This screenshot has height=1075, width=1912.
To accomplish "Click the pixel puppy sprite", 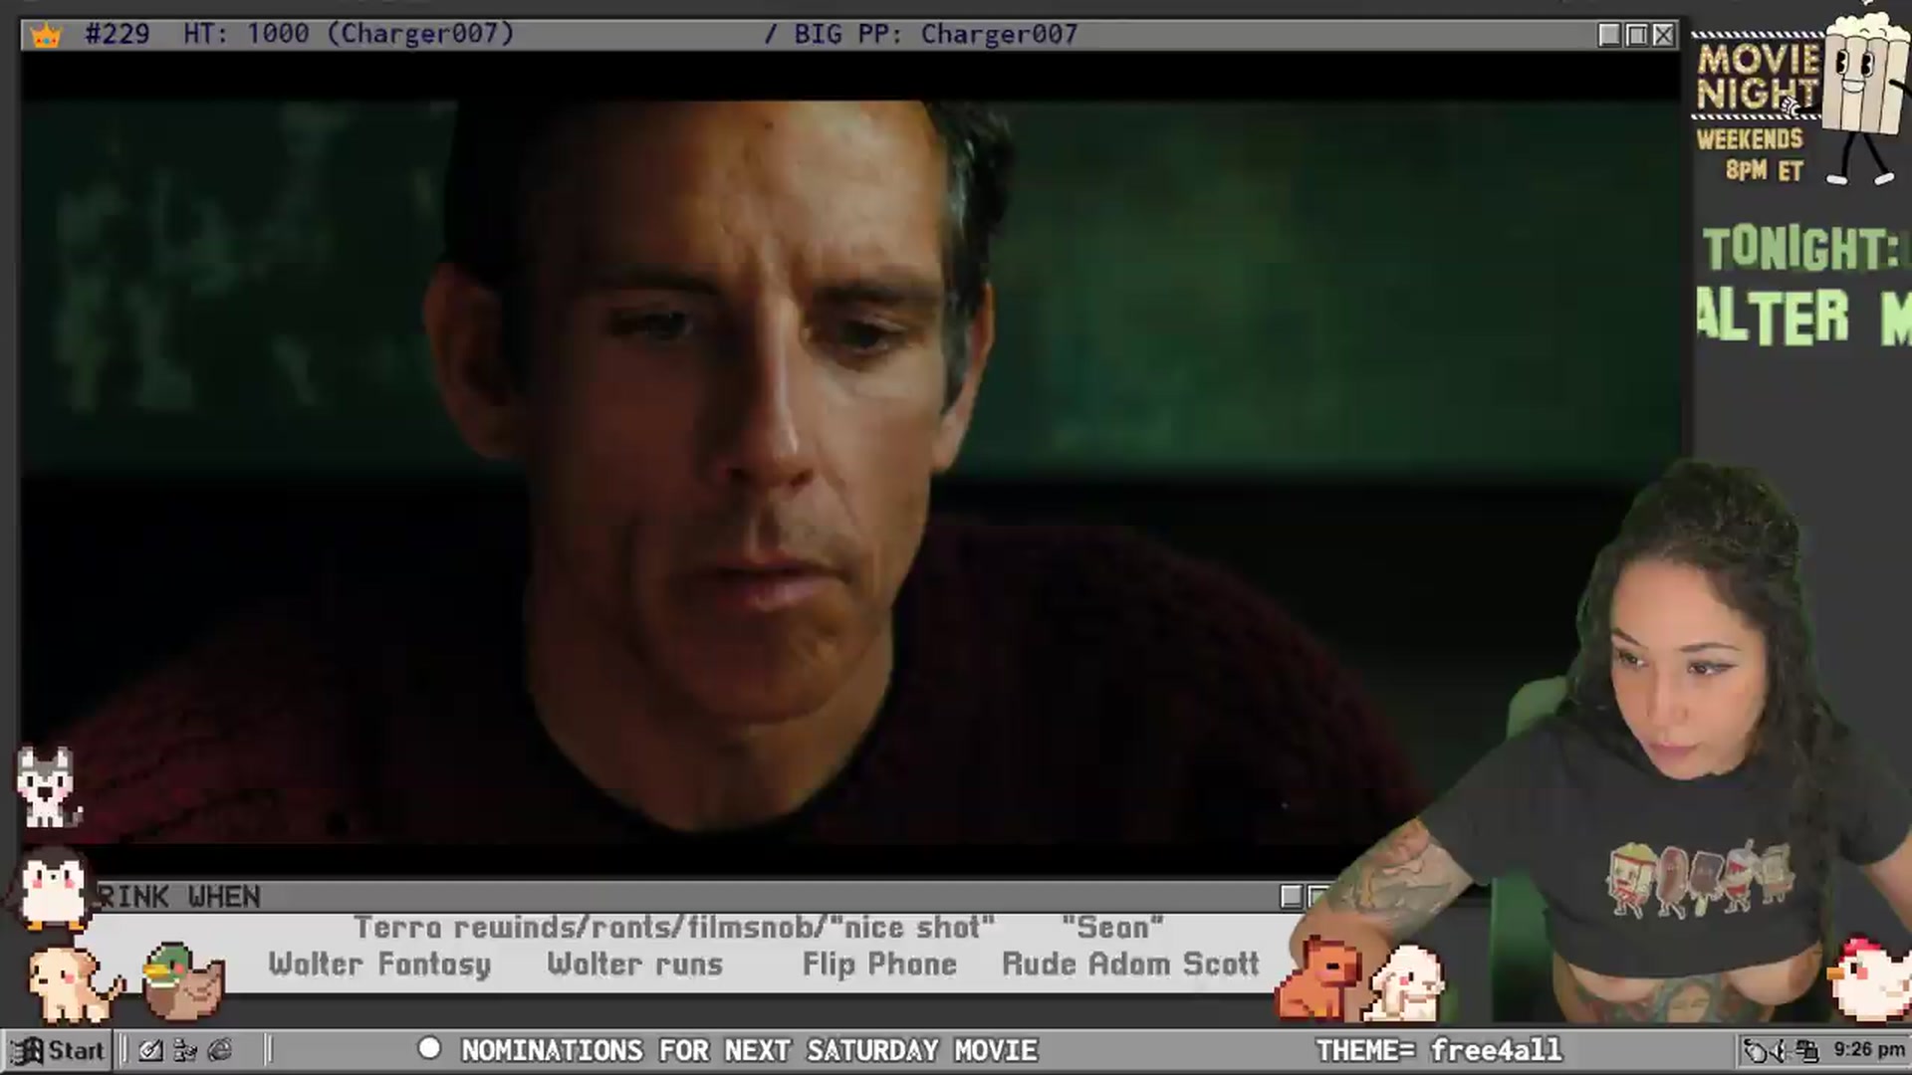I will tap(75, 984).
